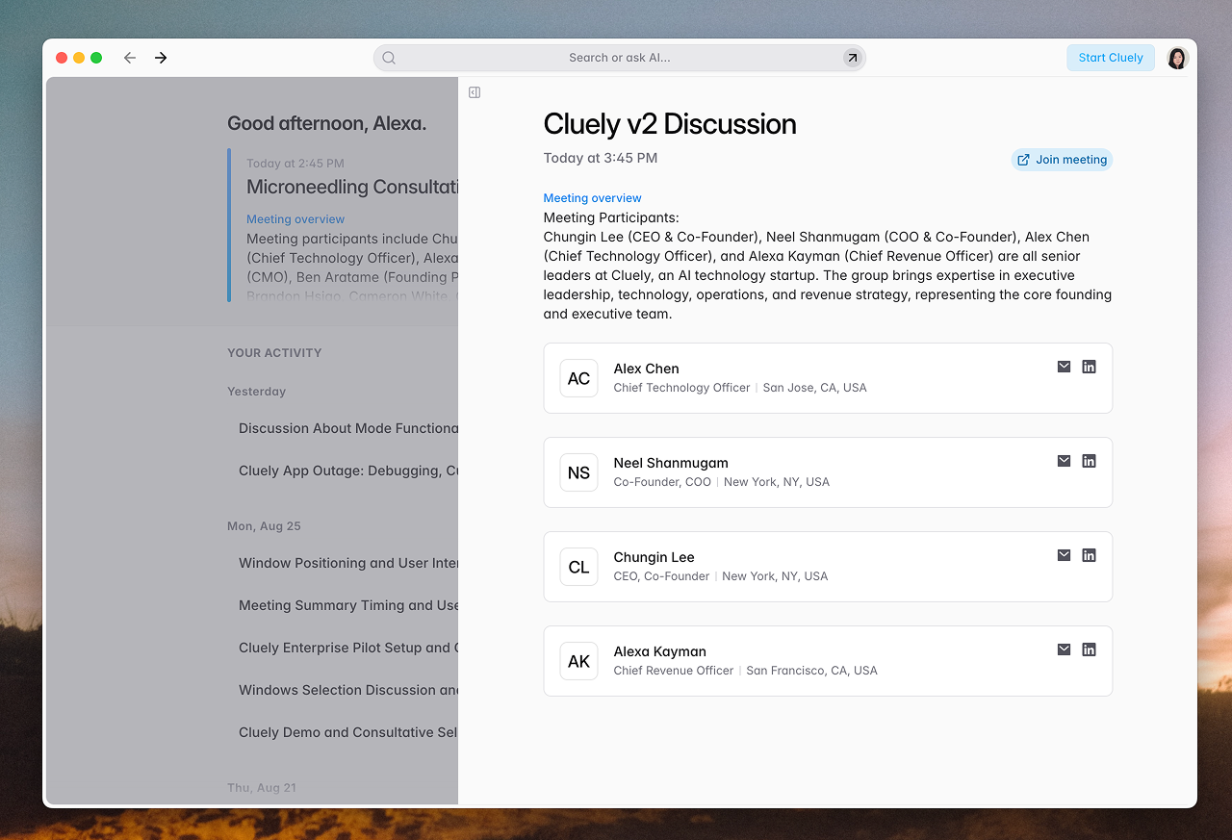Viewport: 1232px width, 840px height.
Task: Open Chungin Lee's LinkedIn icon
Action: click(1089, 555)
